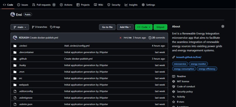
Task: Switch to the Projects tab
Action: point(83,5)
